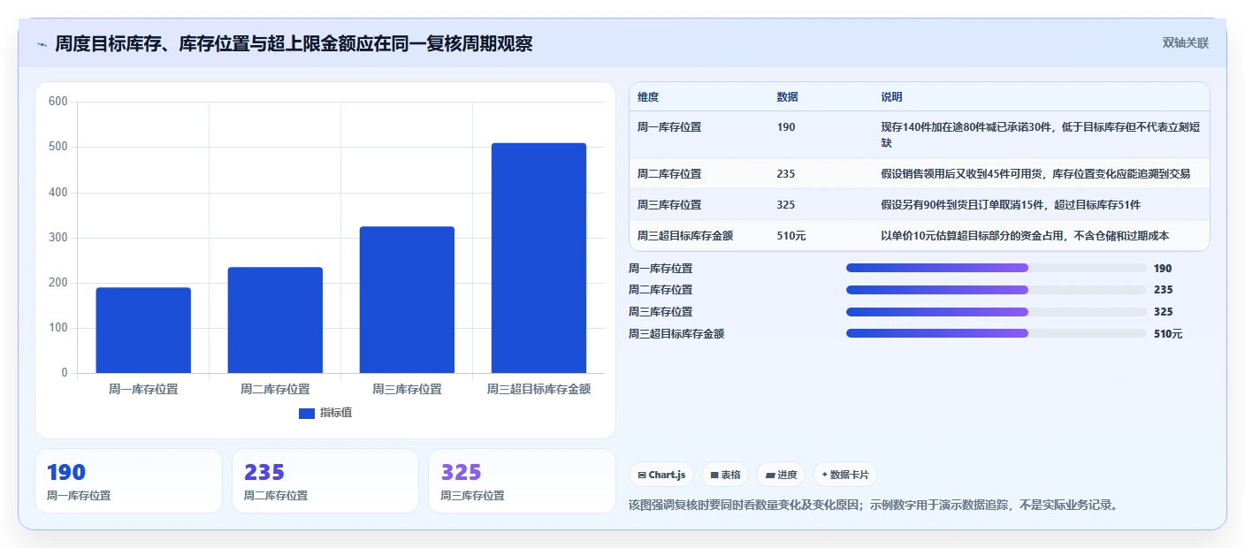Click table cell 周二库存位置

click(669, 174)
